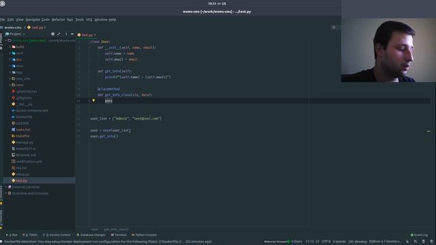Open Project panel options (vertical dots)
This screenshot has width=436, height=245.
click(66, 34)
